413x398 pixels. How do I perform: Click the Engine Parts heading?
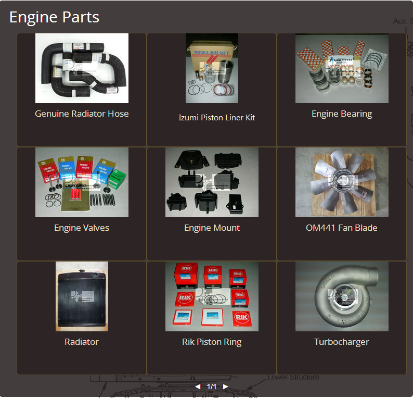coord(54,17)
